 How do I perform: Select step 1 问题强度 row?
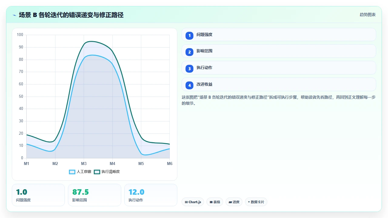point(279,35)
